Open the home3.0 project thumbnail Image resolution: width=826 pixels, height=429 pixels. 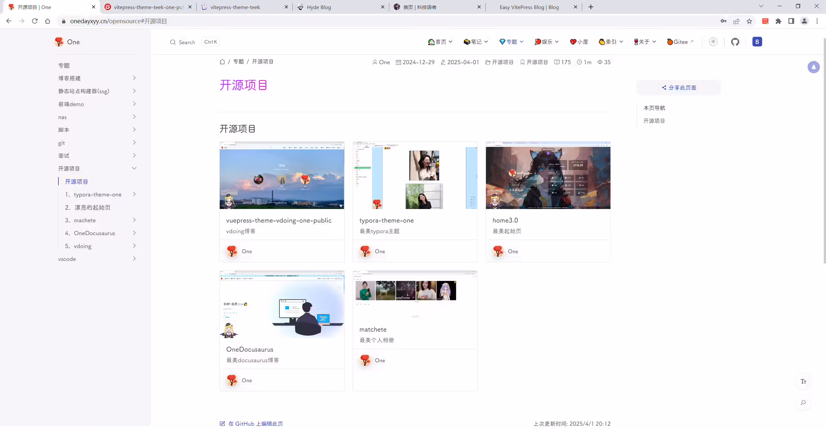[x=548, y=175]
